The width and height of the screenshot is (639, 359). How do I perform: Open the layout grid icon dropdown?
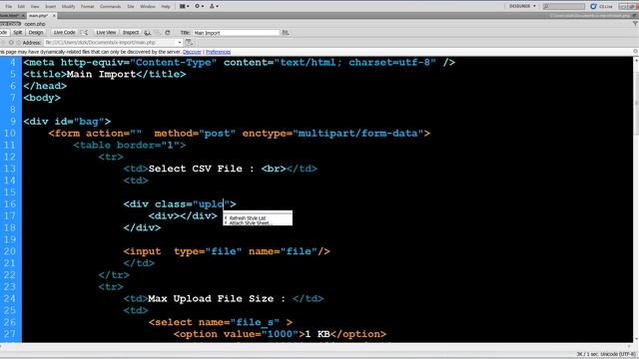(185, 6)
